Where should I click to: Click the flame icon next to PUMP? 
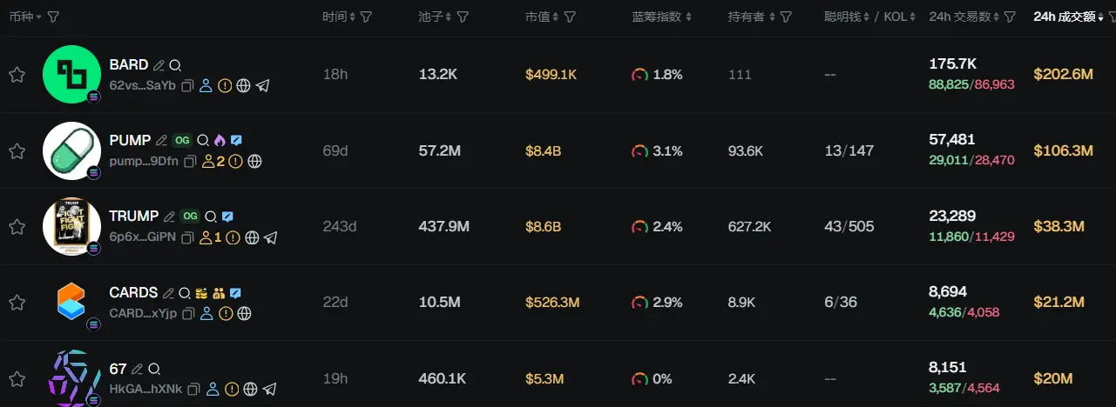pyautogui.click(x=219, y=139)
